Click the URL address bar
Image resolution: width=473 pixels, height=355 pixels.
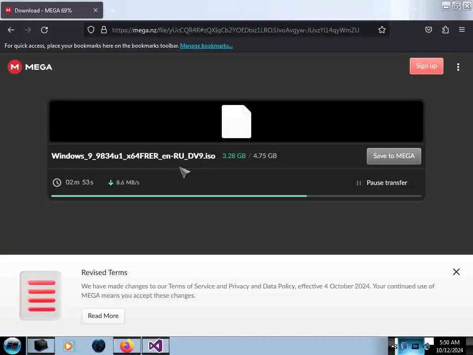coord(236,30)
